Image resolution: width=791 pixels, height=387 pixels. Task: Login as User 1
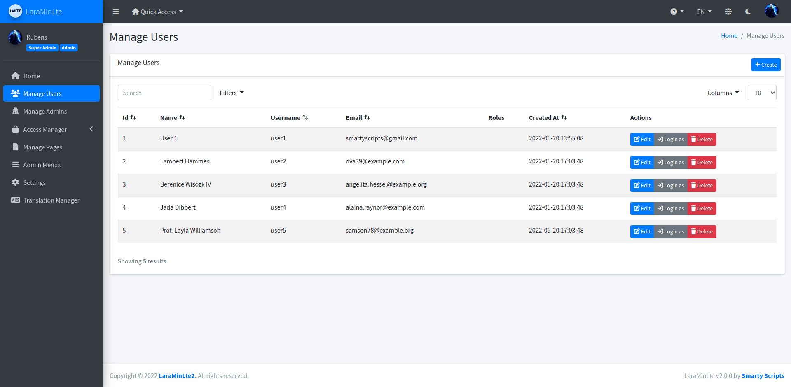click(x=670, y=139)
